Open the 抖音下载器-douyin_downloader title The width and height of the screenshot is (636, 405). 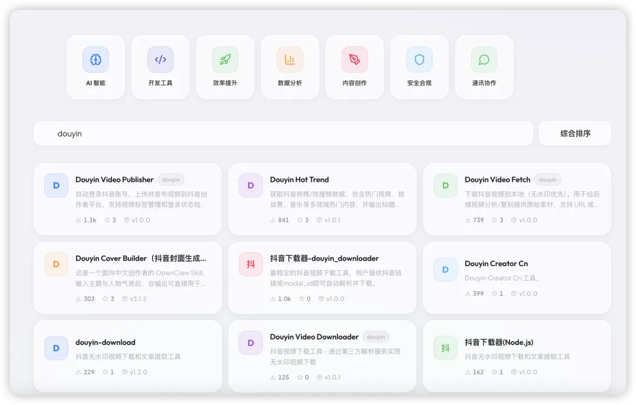tap(324, 258)
